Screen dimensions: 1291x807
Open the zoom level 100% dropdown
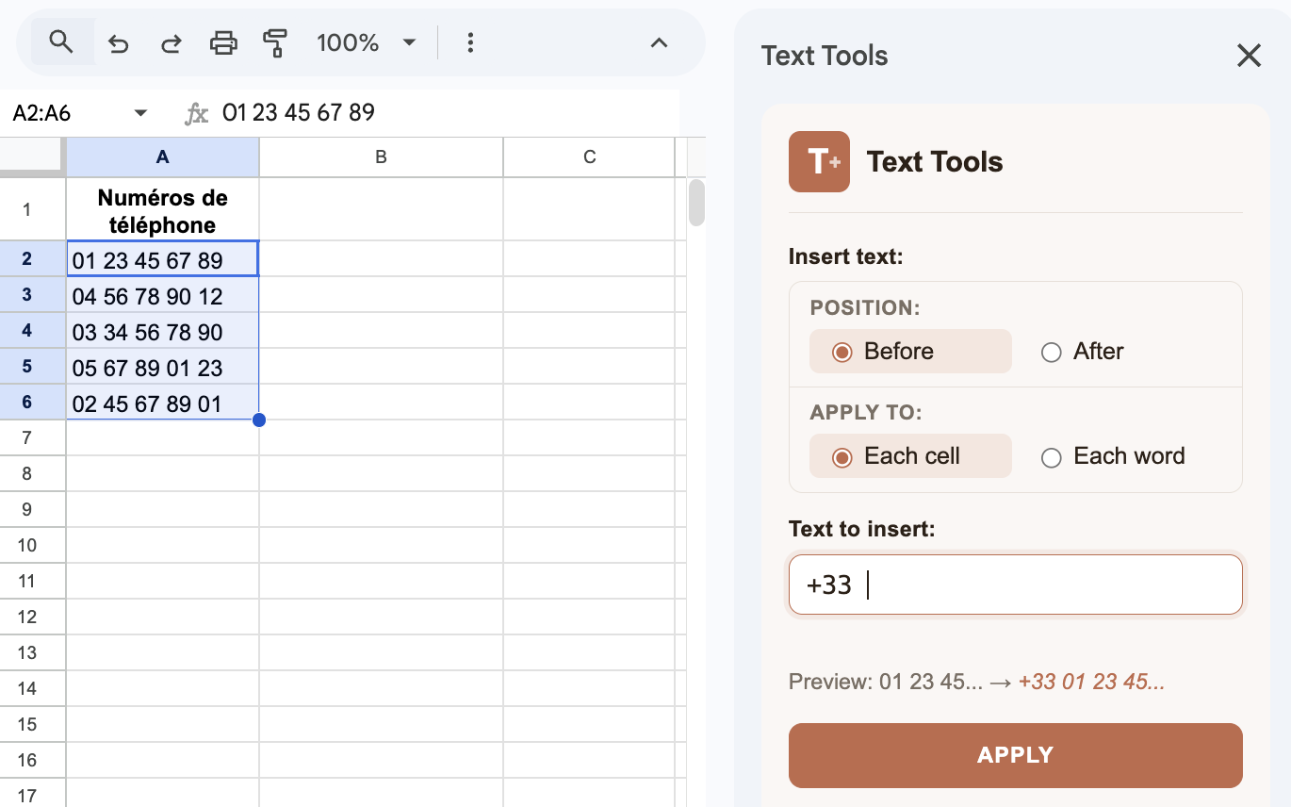tap(367, 42)
